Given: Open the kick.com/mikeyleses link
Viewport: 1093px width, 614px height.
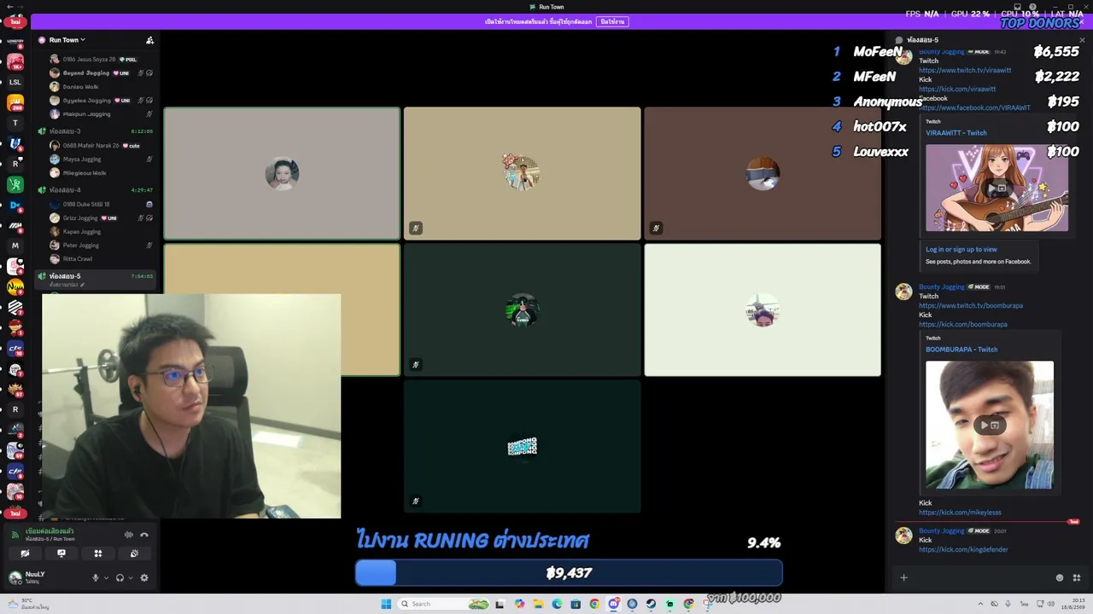Looking at the screenshot, I should (960, 513).
